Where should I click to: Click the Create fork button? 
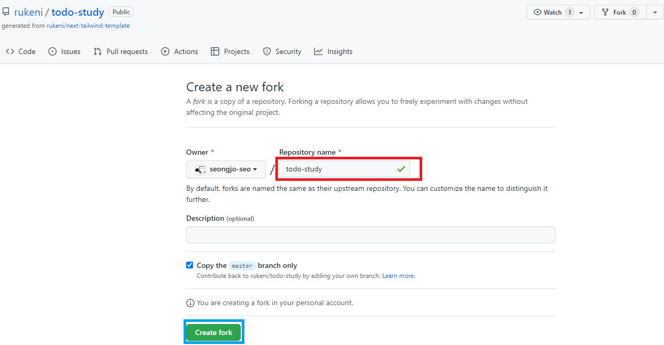tap(214, 332)
